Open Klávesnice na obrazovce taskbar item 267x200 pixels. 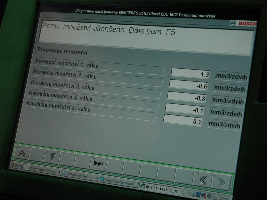[x=118, y=181]
